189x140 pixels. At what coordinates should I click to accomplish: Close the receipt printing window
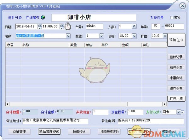pyautogui.click(x=182, y=6)
